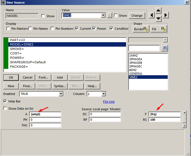Click the down arrow navigation button
This screenshot has height=156, width=191.
point(159,19)
